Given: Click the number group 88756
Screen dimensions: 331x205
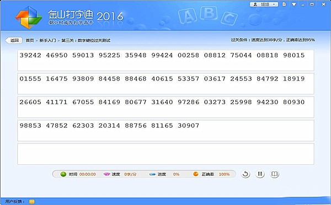Looking at the screenshot, I should 136,126.
